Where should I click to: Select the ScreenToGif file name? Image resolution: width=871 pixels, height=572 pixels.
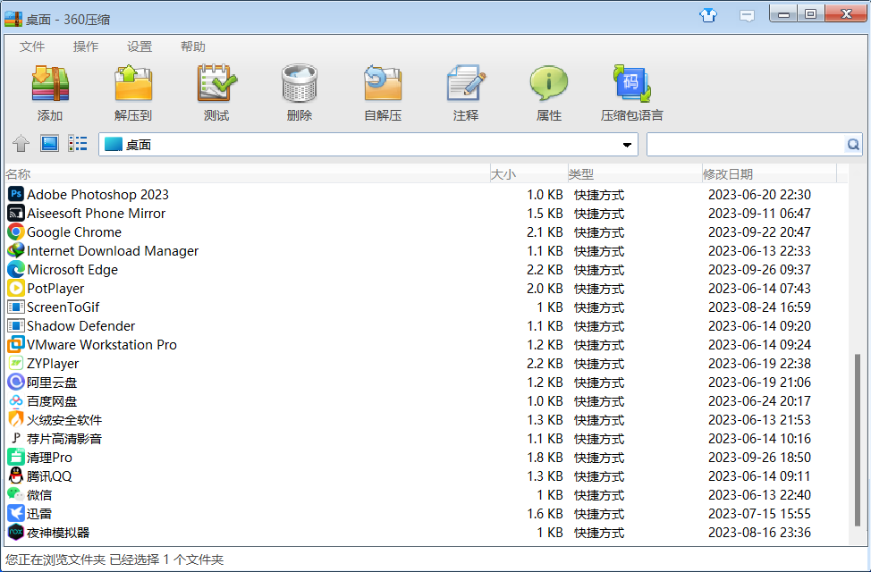pyautogui.click(x=63, y=307)
